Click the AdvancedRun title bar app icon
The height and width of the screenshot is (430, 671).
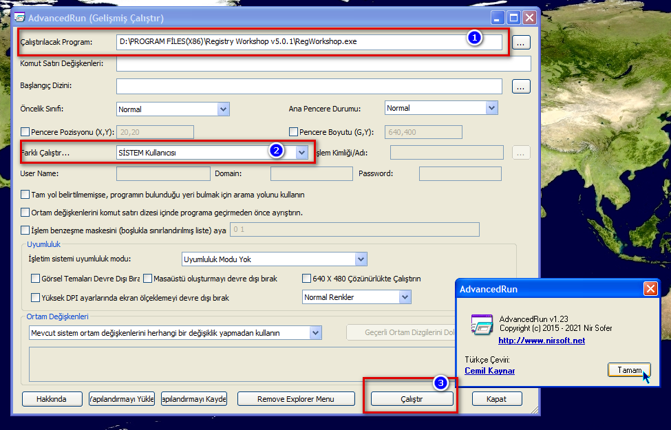pos(20,17)
